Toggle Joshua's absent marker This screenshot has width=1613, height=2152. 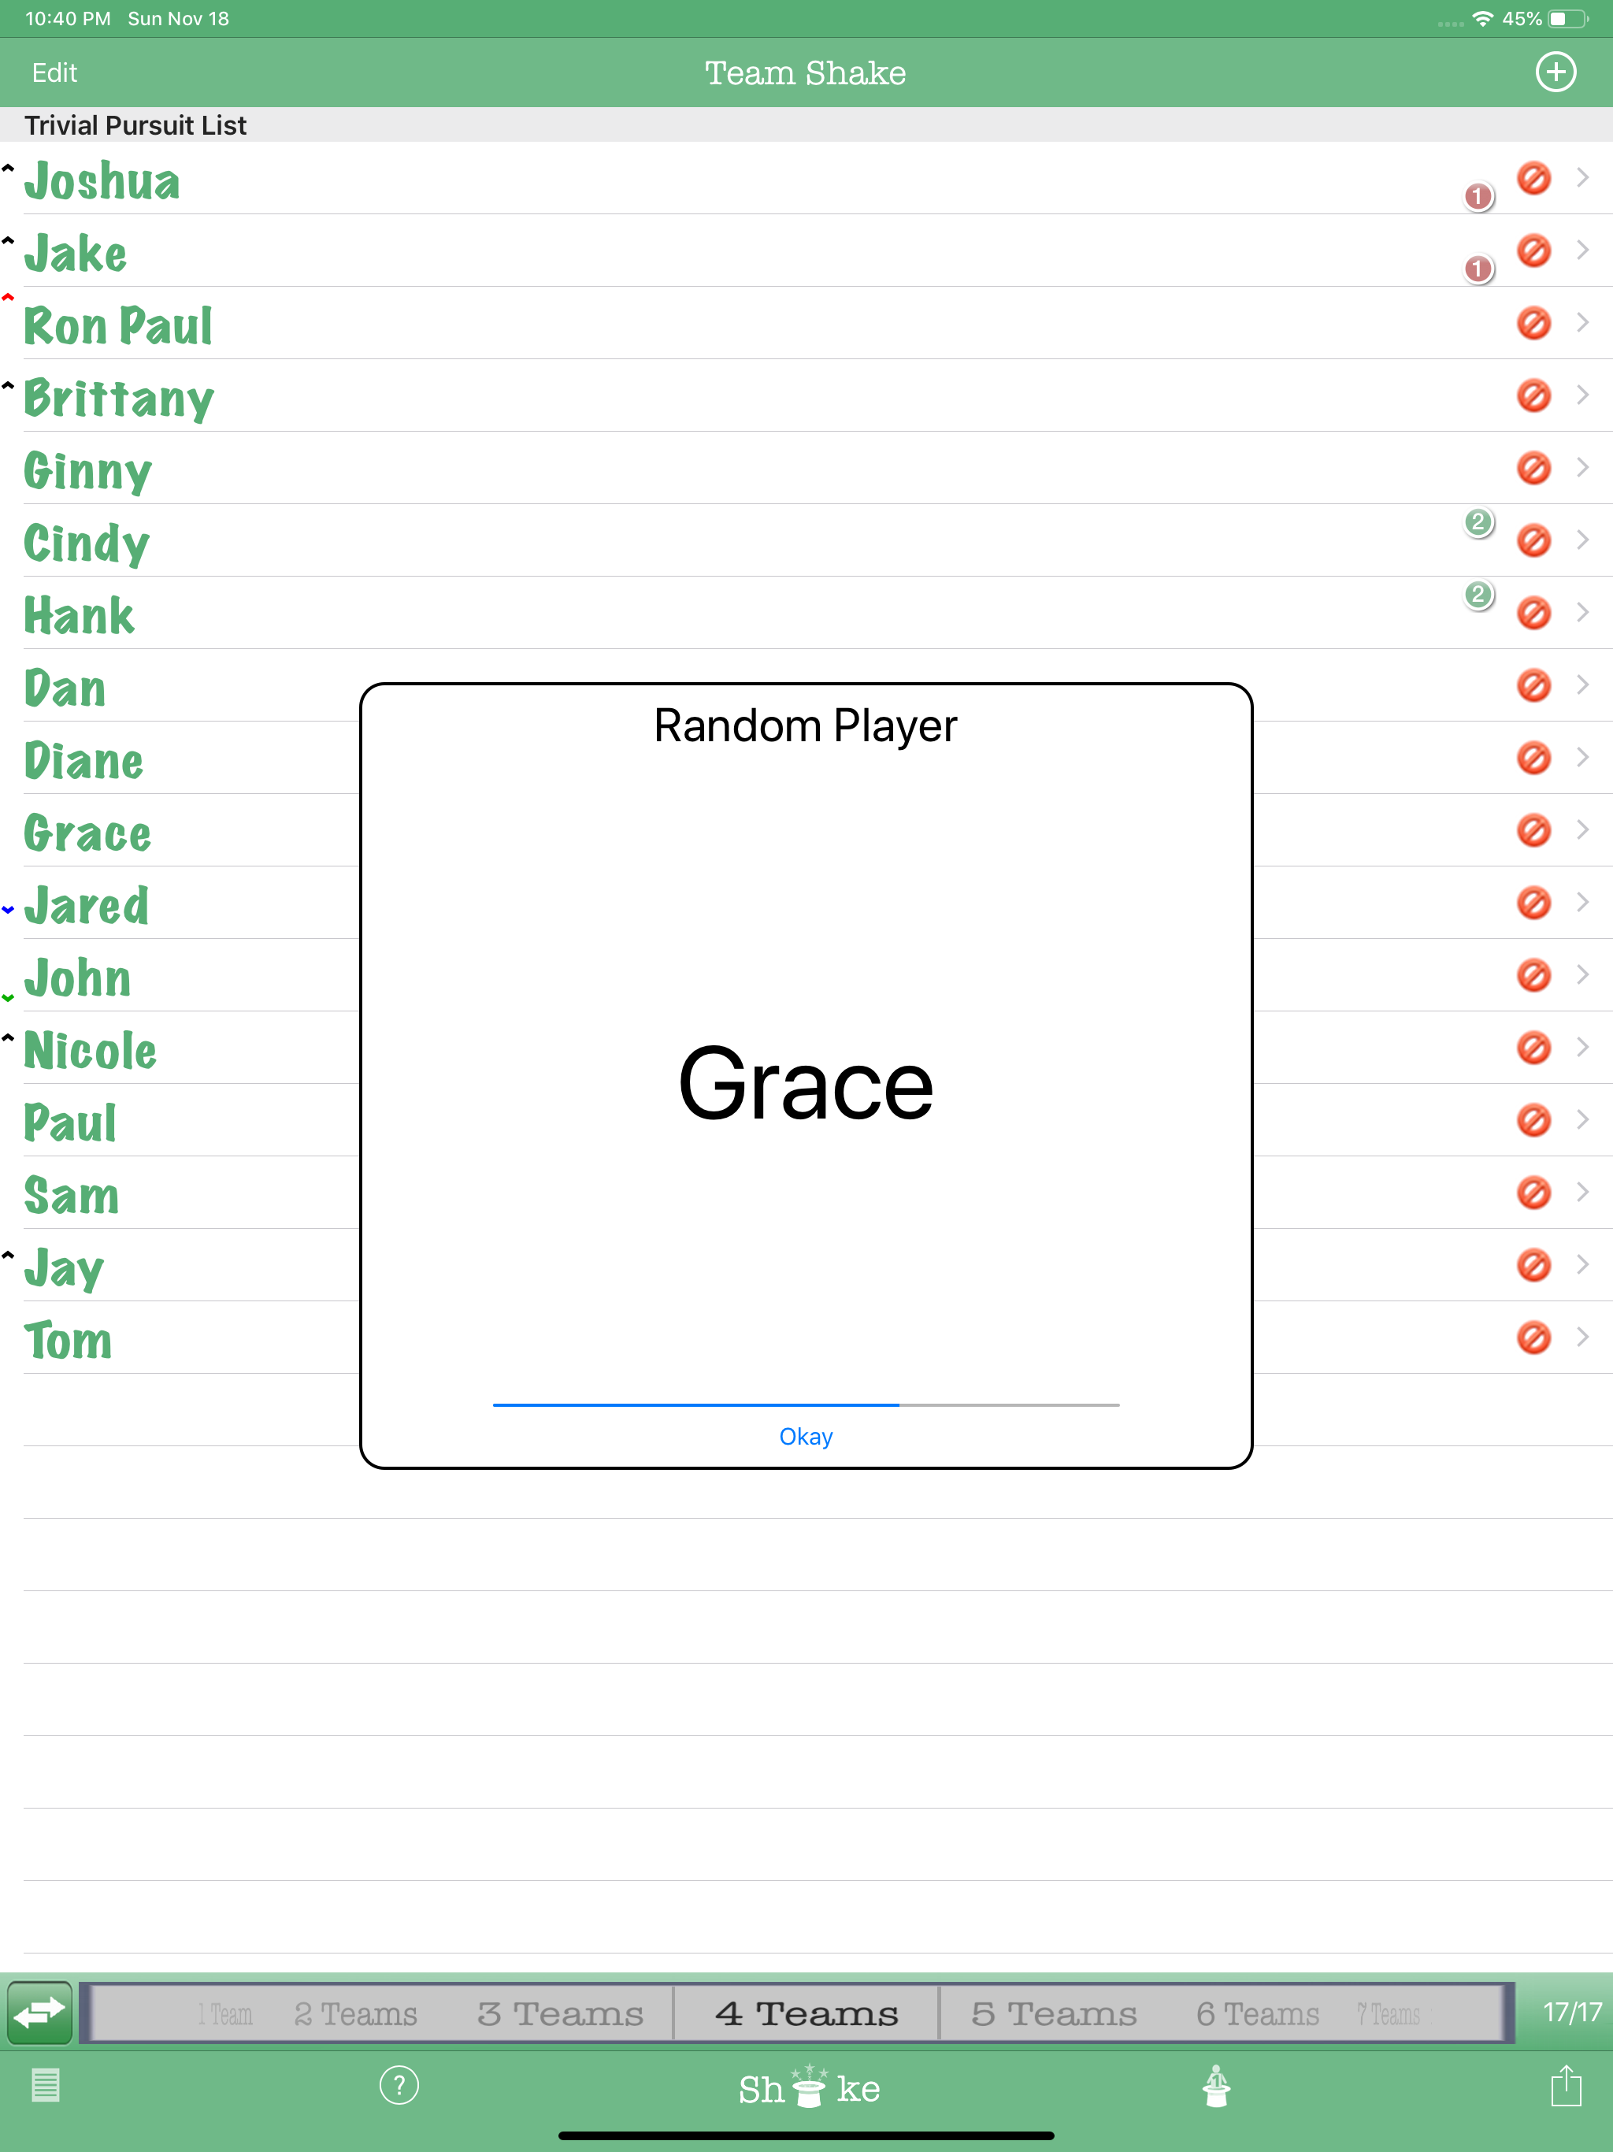[x=1533, y=178]
